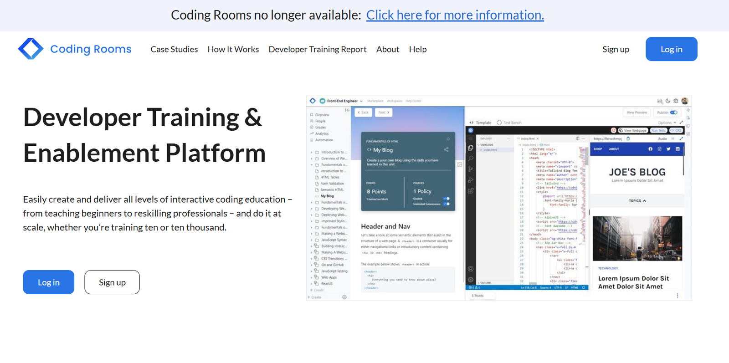Toggle the Publish switch

point(673,112)
